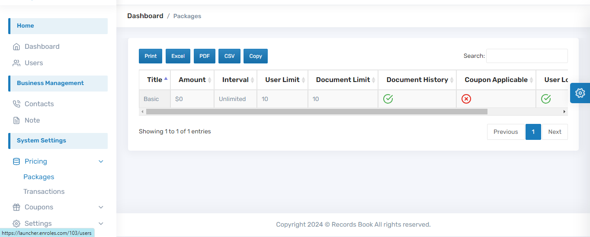590x237 pixels.
Task: Click Document History green check for Basic
Action: point(388,99)
